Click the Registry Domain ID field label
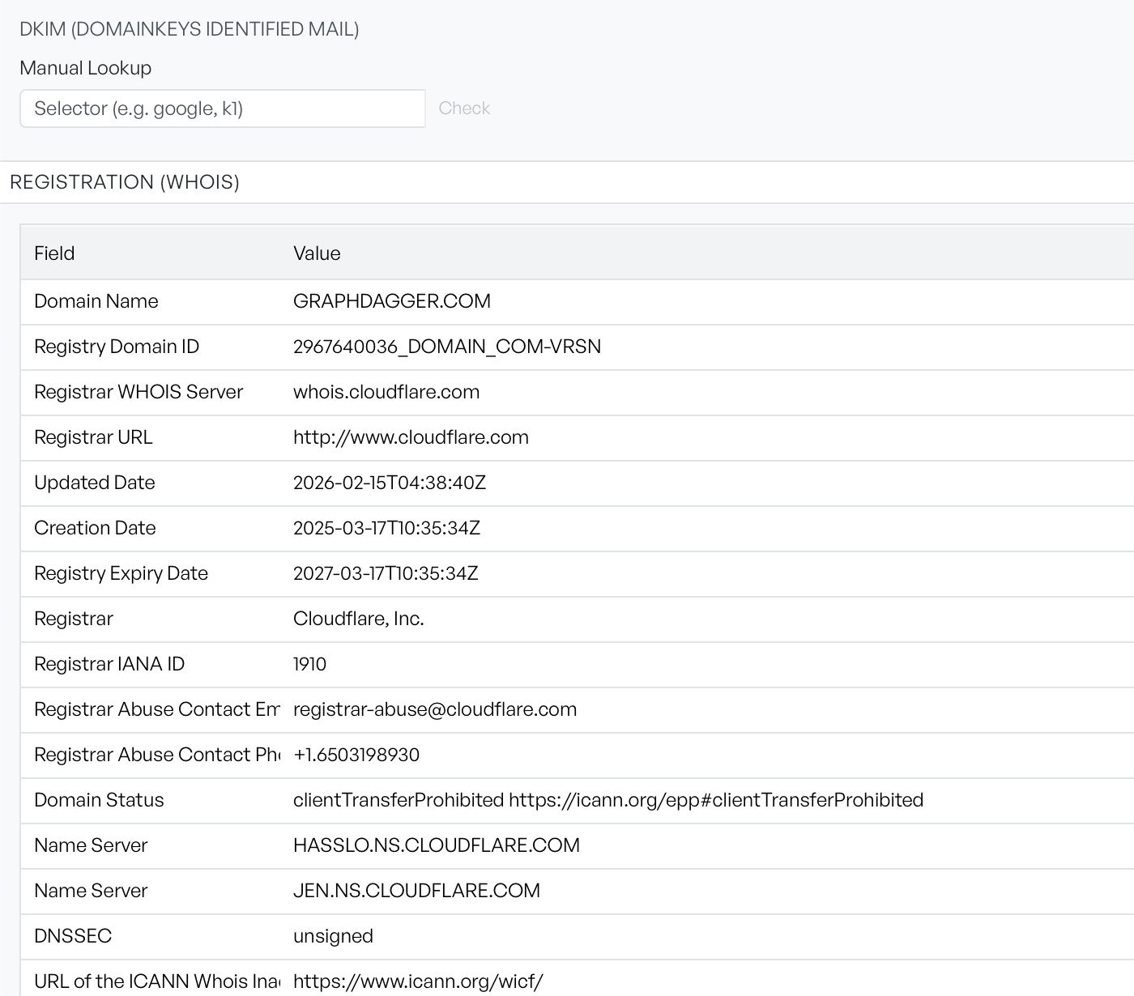Screen dimensions: 1134x996 tap(117, 347)
